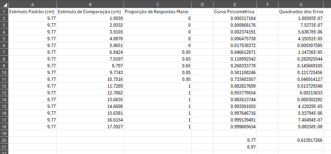Select cell with value 0.006475738
The image size is (331, 154).
tap(235, 39)
